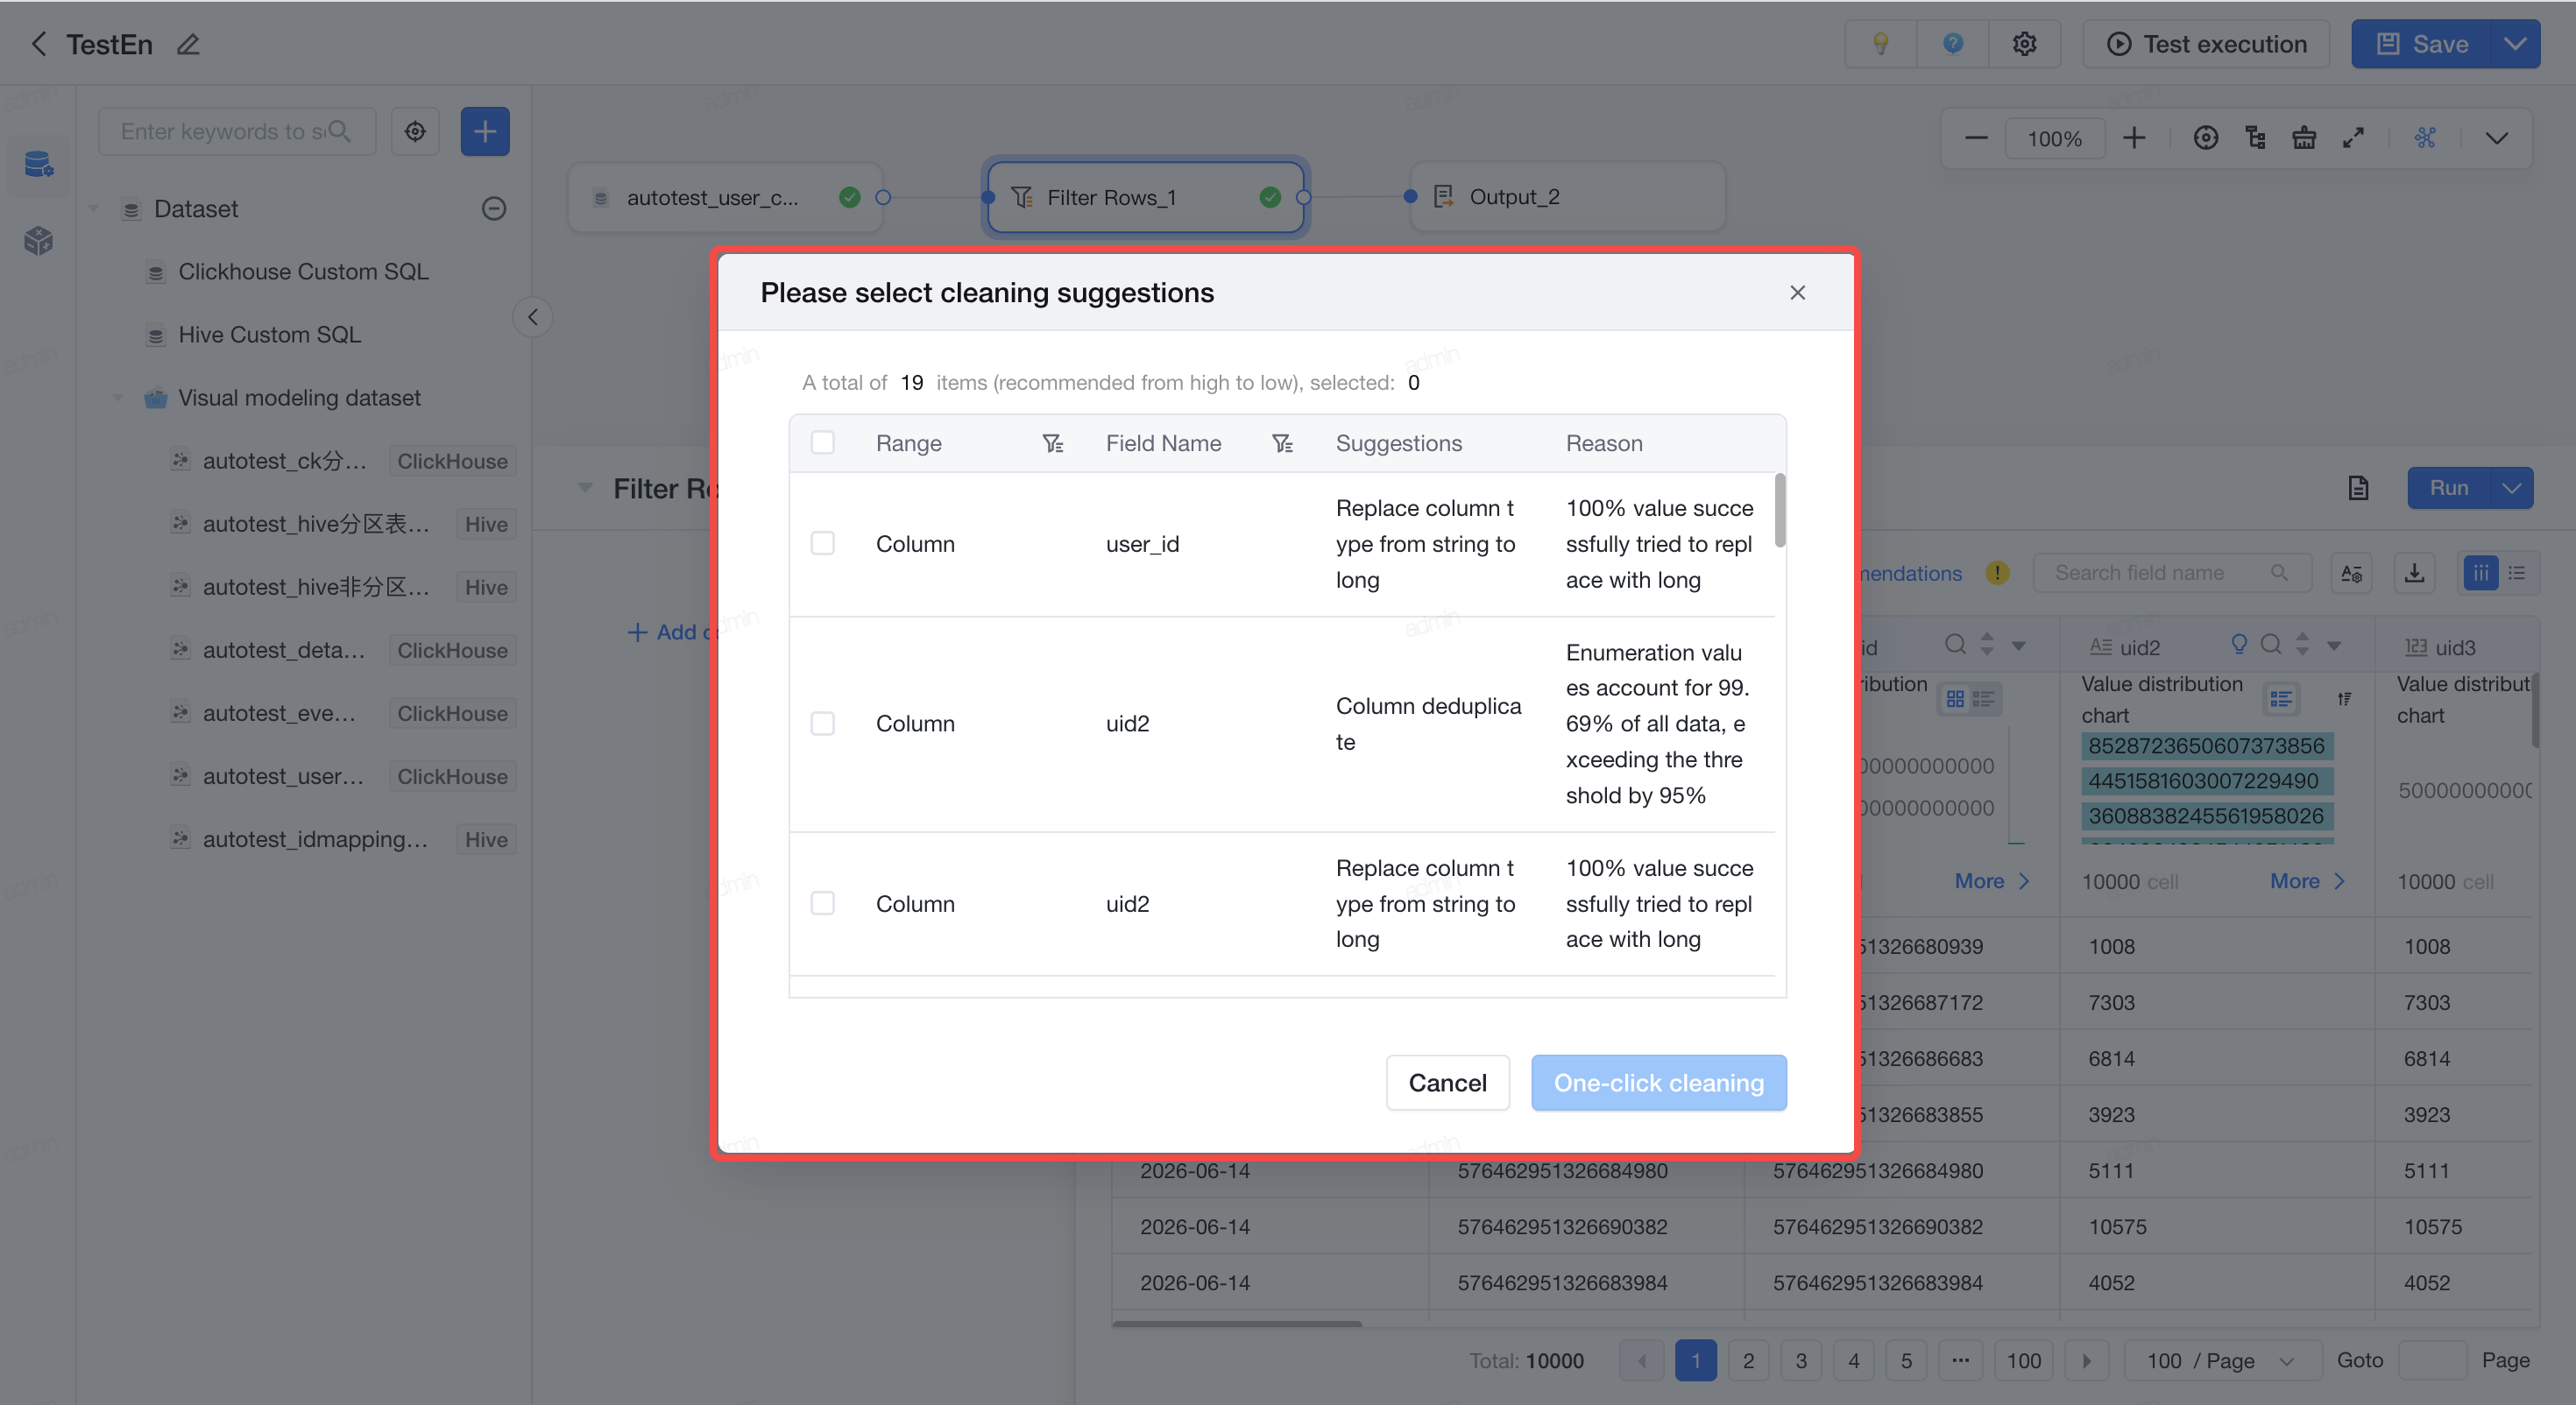Viewport: 2576px width, 1405px height.
Task: Click the fullscreen expand icon on canvas toolbar
Action: click(2353, 138)
